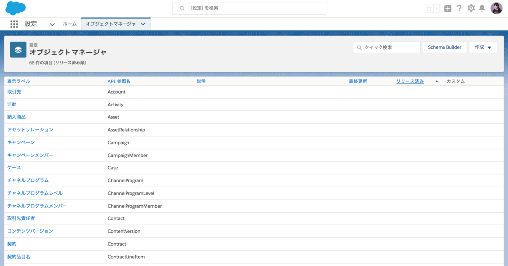Click the favorites star icon
Screen dimensions: 508x266
[429, 9]
